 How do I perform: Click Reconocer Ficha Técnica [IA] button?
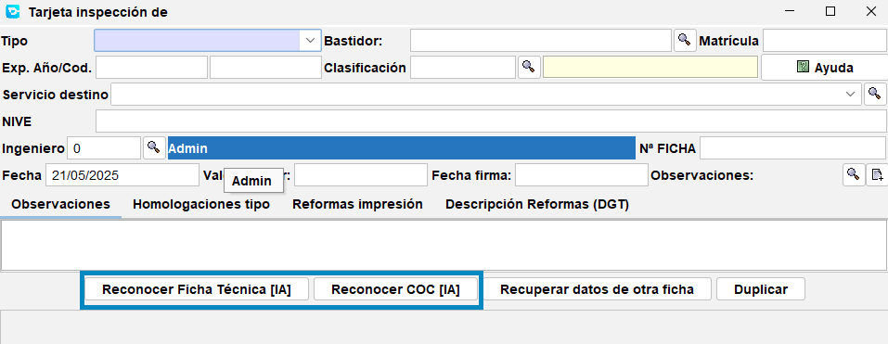point(197,289)
